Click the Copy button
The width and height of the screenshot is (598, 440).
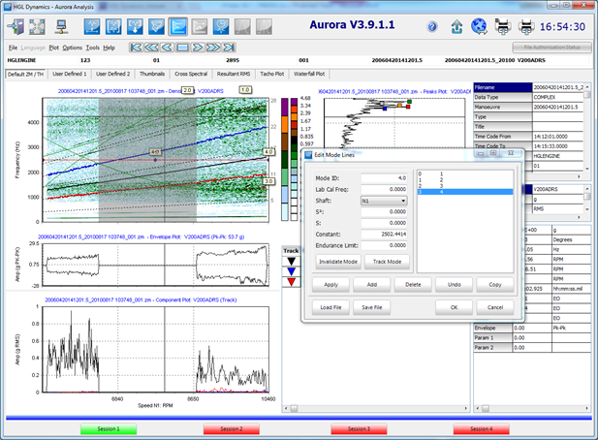pos(495,284)
